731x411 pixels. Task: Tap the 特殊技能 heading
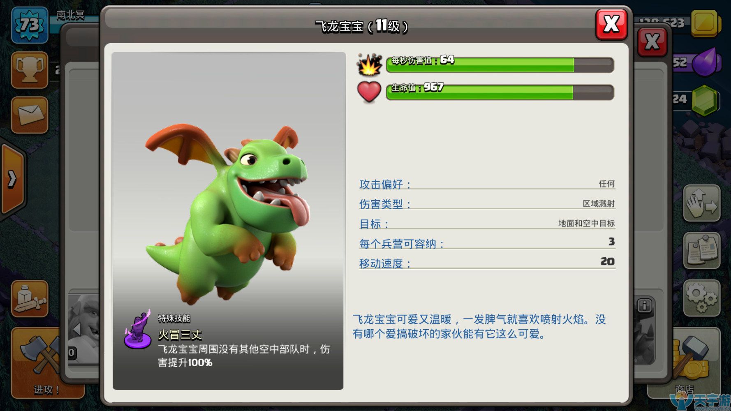[174, 318]
